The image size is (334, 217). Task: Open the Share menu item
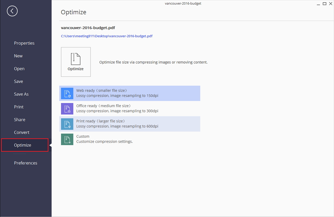point(20,120)
